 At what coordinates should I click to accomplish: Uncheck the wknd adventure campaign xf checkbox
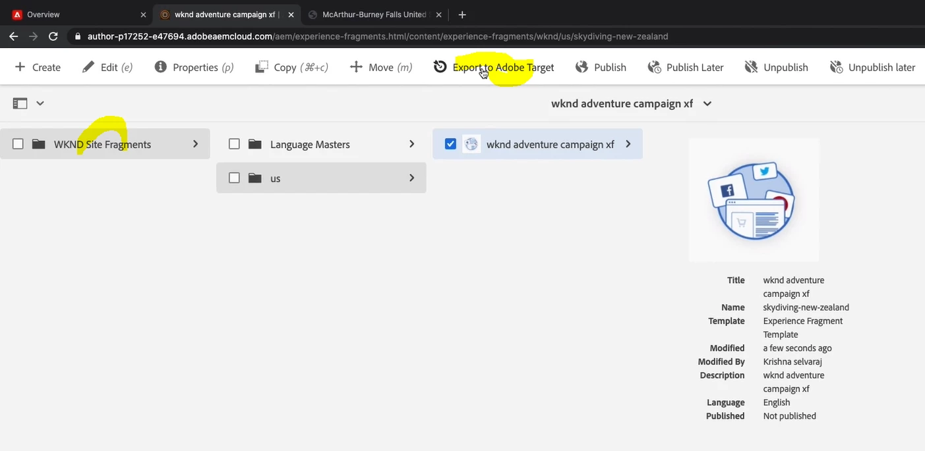click(450, 144)
